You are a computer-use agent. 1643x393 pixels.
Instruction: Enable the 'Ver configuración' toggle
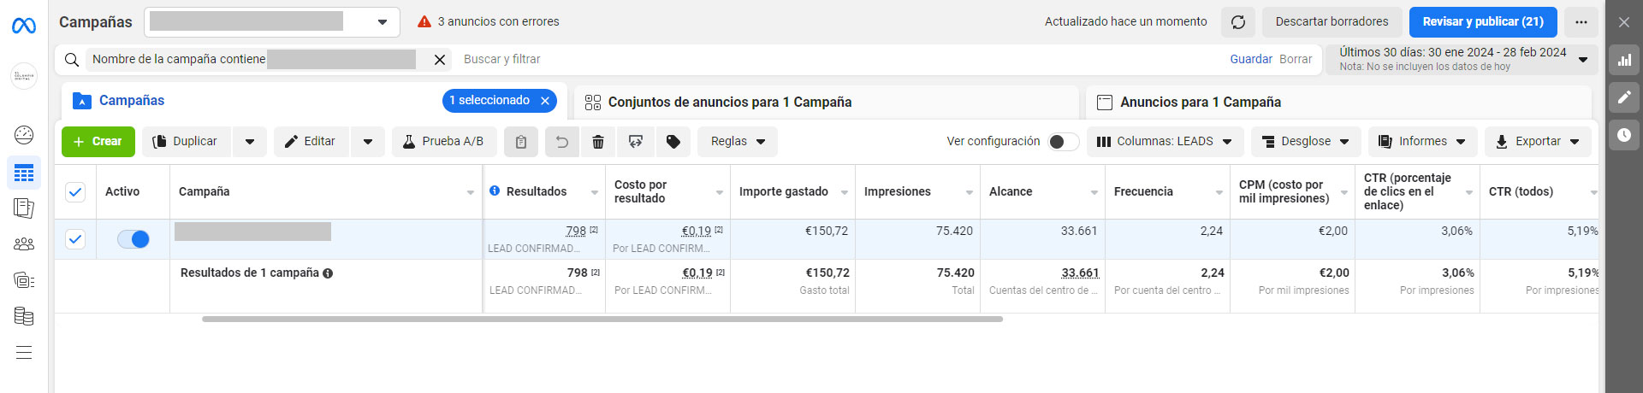click(1064, 142)
